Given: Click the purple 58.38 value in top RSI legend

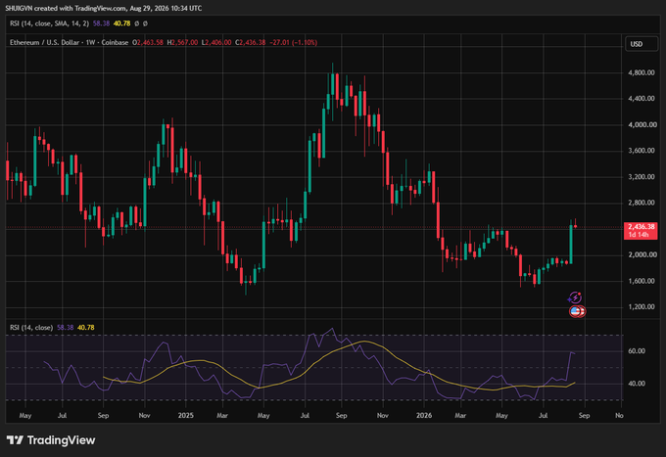Looking at the screenshot, I should 101,23.
